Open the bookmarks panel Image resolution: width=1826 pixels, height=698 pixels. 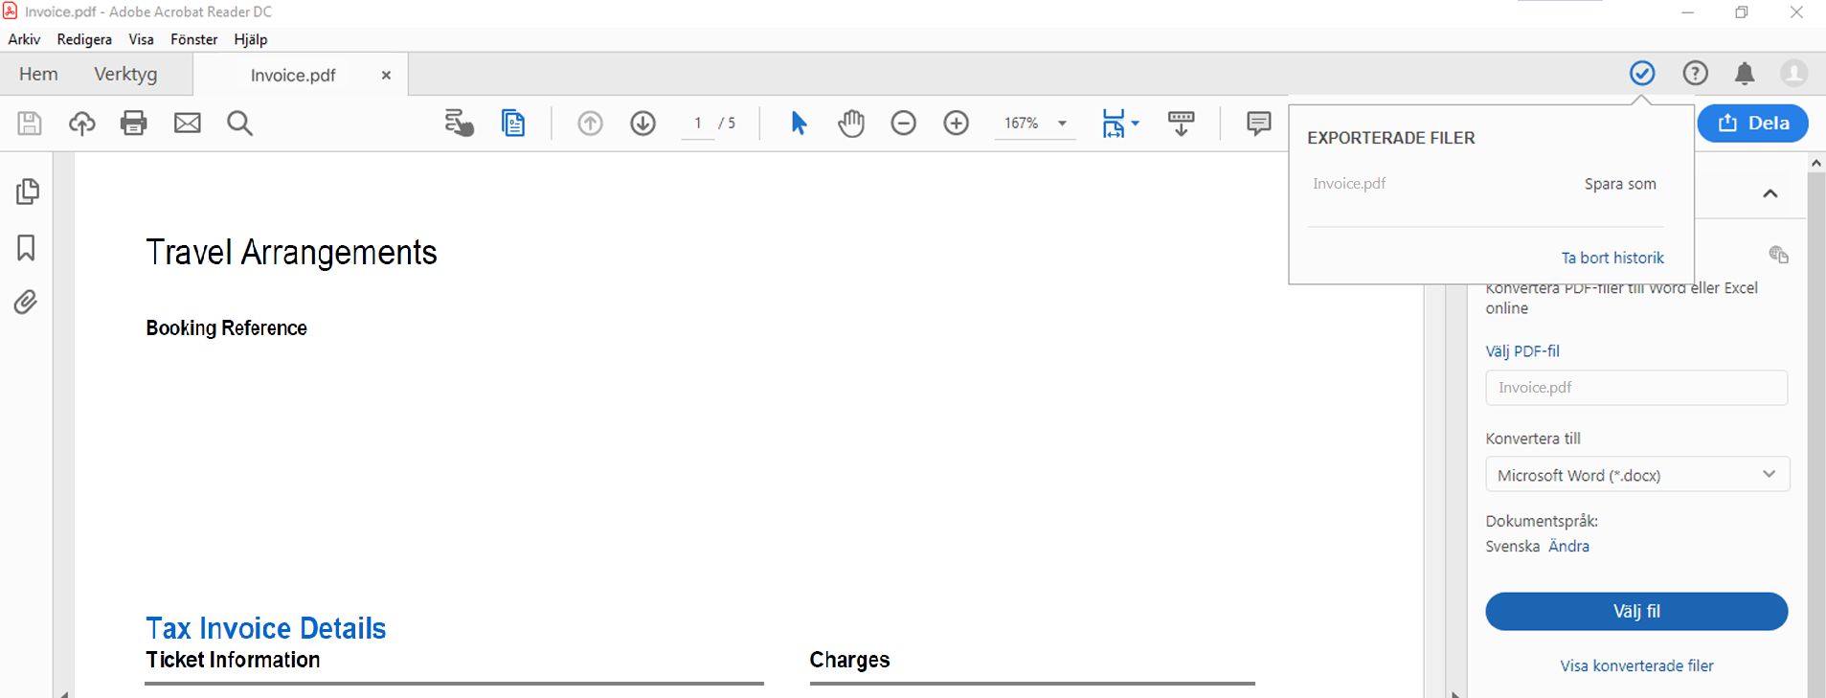click(27, 248)
